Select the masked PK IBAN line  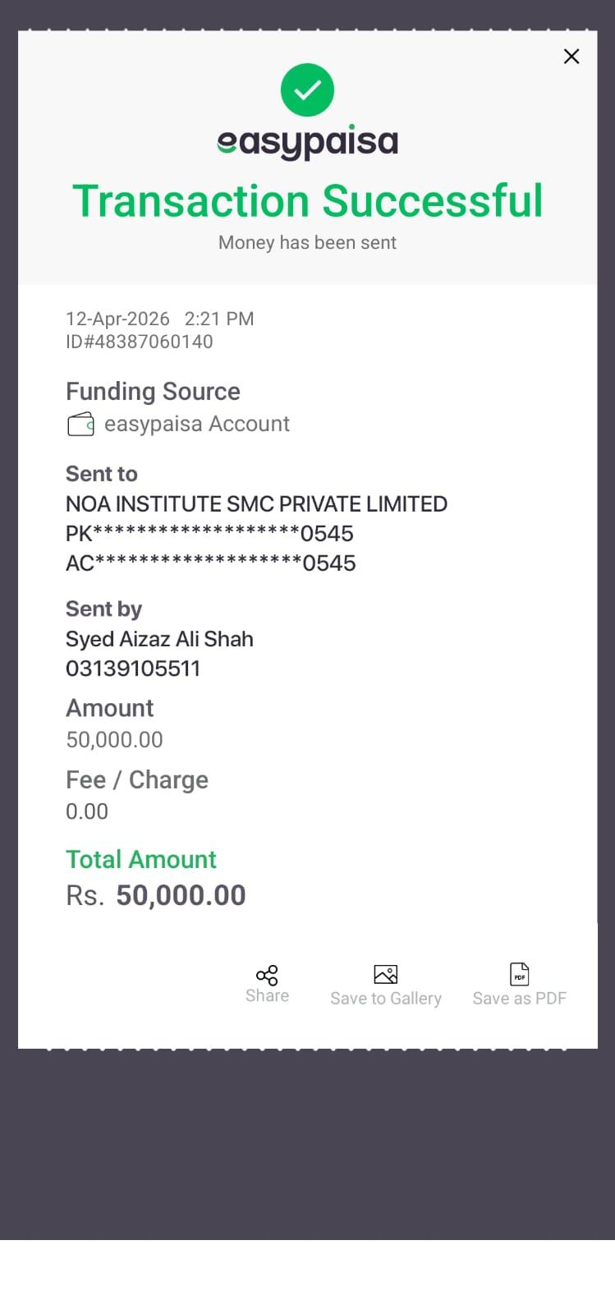click(209, 534)
